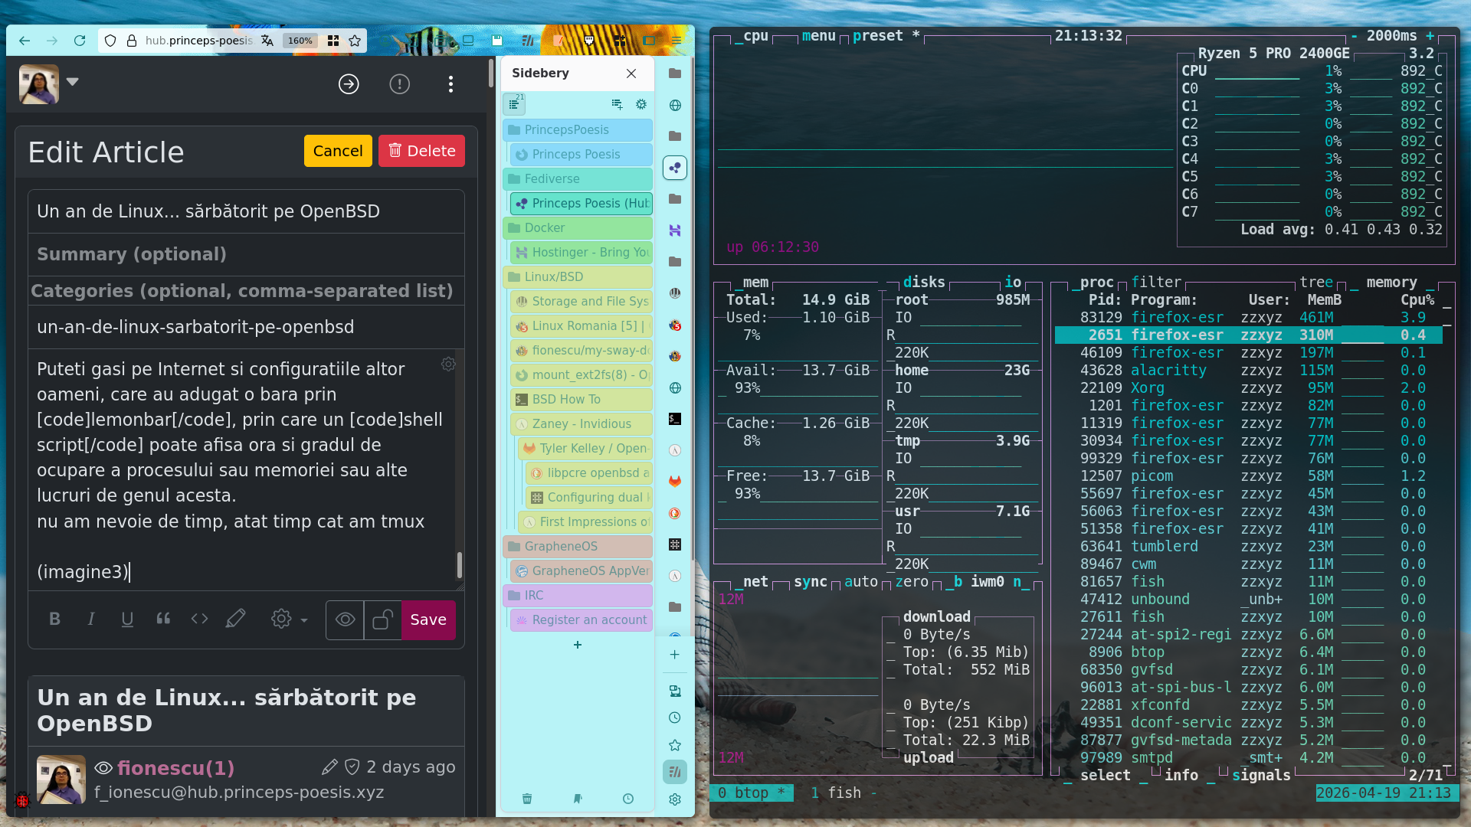Toggle btop proc tree view
The image size is (1471, 827).
[1315, 282]
